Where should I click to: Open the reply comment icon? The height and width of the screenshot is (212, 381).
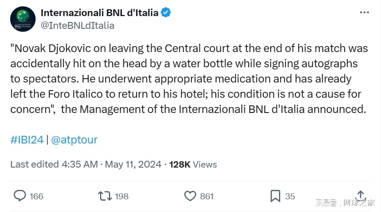(x=19, y=196)
